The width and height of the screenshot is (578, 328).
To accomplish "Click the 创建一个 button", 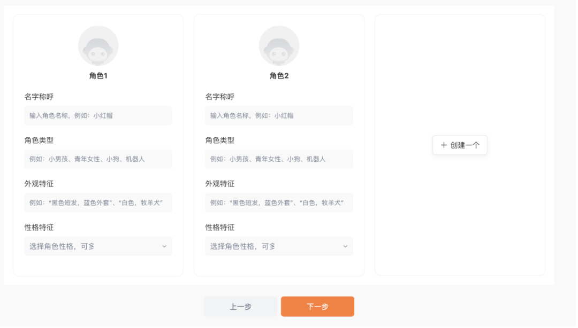I will (x=461, y=145).
